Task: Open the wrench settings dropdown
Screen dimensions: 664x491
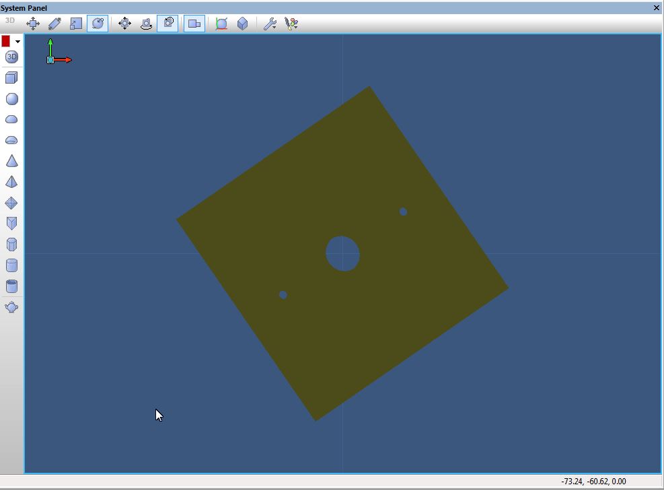Action: tap(270, 24)
